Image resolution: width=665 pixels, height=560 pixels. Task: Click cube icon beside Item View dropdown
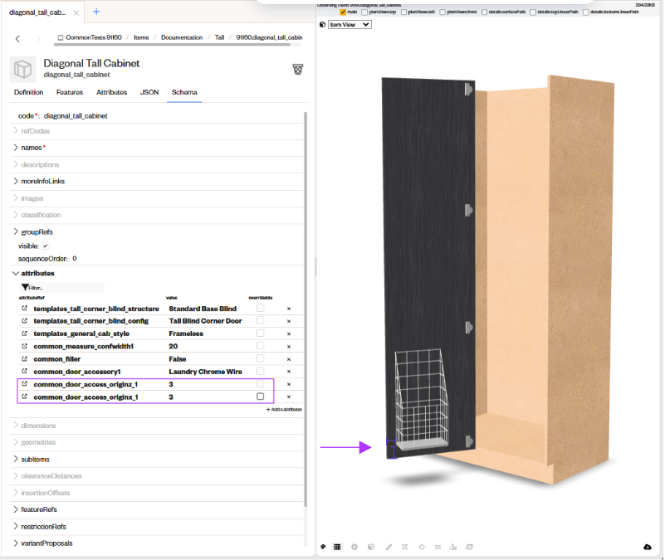point(322,25)
